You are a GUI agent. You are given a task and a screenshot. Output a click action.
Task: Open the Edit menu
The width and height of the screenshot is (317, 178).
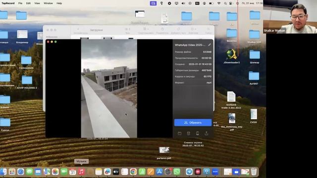[28, 3]
